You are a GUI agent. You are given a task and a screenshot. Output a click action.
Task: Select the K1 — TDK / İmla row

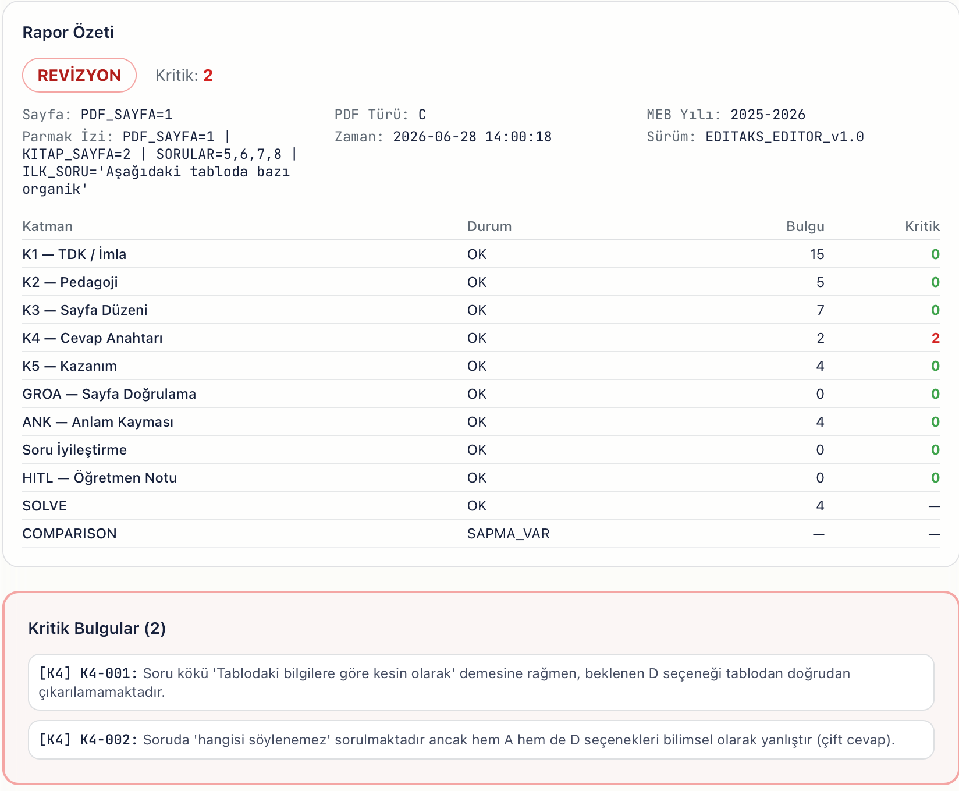click(481, 254)
